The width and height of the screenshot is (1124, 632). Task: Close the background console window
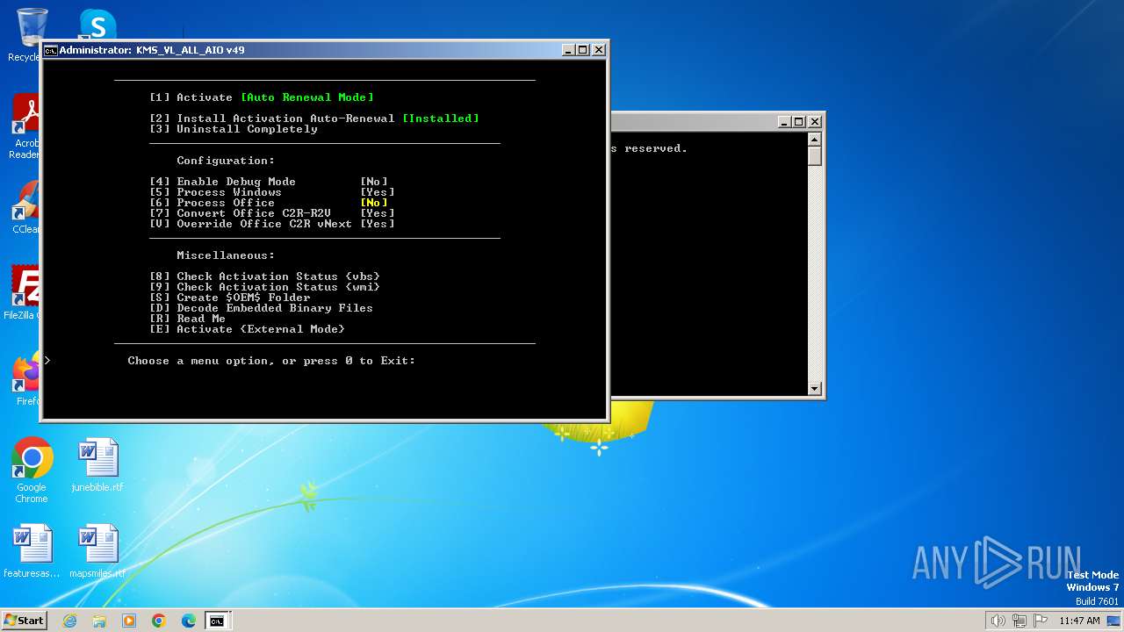tap(814, 122)
